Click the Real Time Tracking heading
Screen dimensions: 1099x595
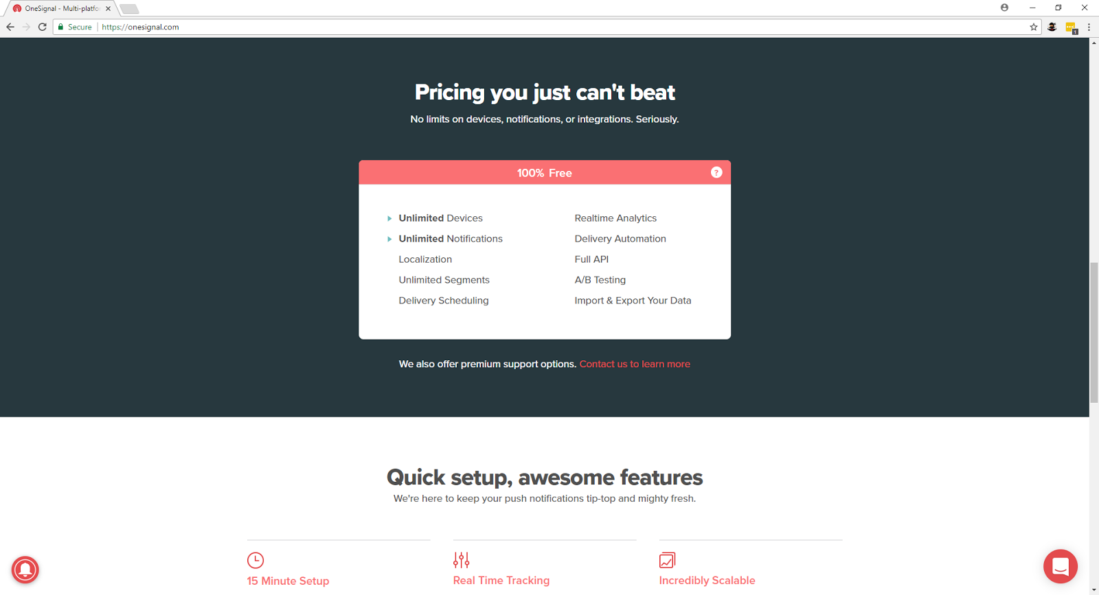[x=501, y=581]
